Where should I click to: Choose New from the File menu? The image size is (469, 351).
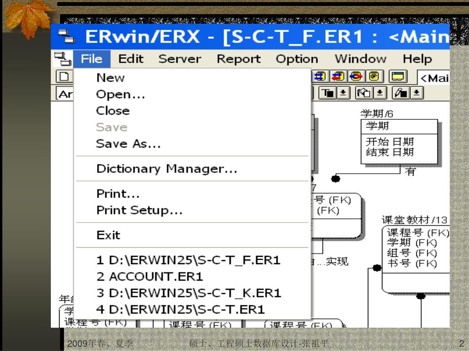[x=192, y=78]
